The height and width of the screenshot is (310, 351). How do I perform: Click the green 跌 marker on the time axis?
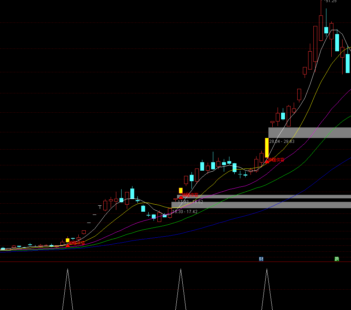click(337, 259)
